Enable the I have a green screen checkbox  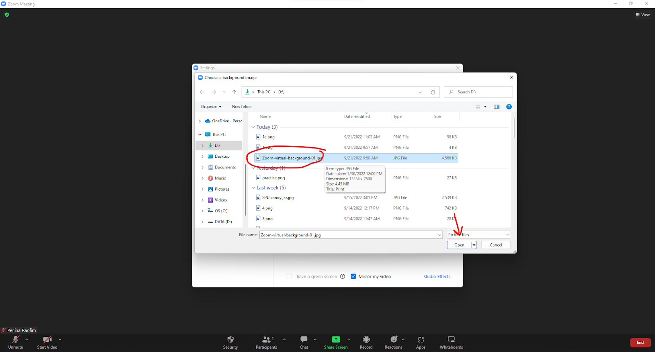coord(289,276)
